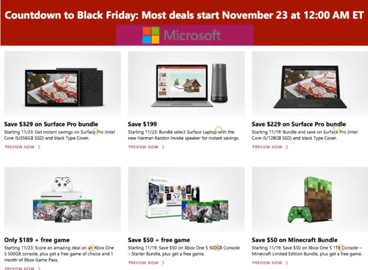Image resolution: width=368 pixels, height=270 pixels.
Task: Click the Microsoft four-color logo
Action: tap(151, 35)
